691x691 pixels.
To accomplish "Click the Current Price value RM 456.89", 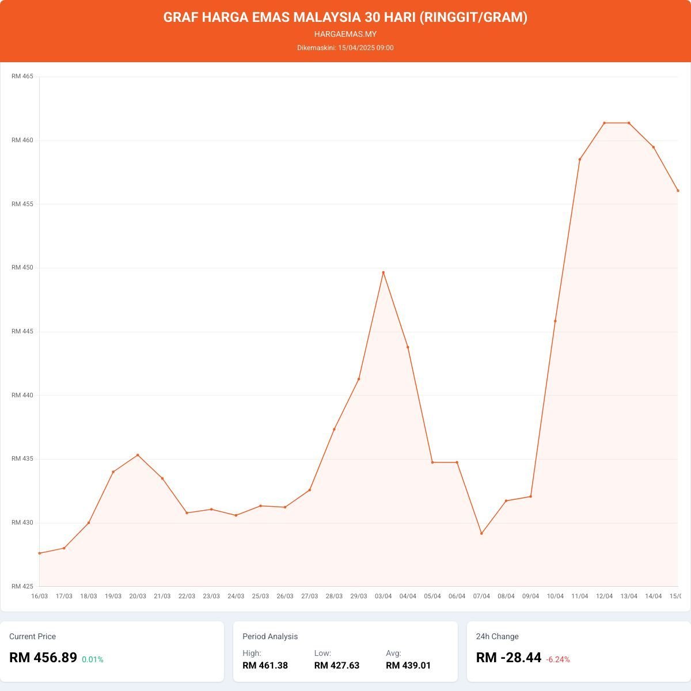I will tap(43, 658).
